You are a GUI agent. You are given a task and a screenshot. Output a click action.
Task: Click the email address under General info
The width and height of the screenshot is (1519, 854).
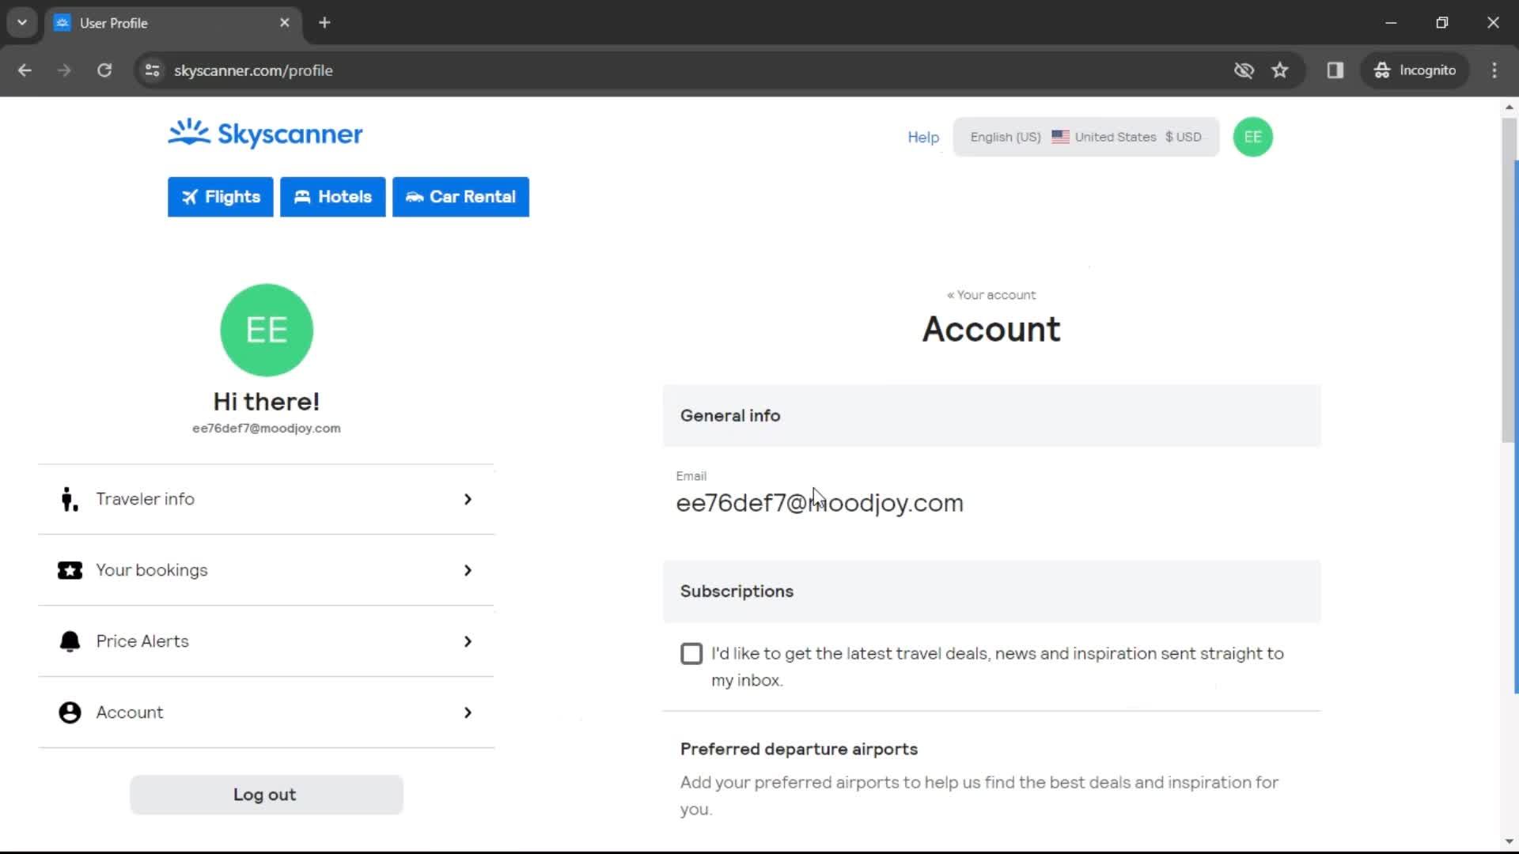click(820, 503)
